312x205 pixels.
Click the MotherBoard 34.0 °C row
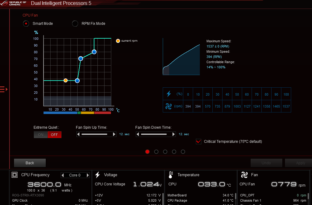coord(200,195)
